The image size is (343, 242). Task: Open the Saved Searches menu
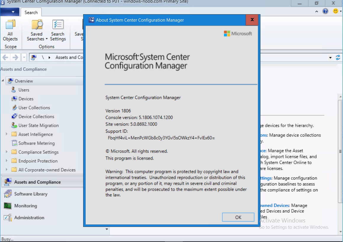click(37, 31)
